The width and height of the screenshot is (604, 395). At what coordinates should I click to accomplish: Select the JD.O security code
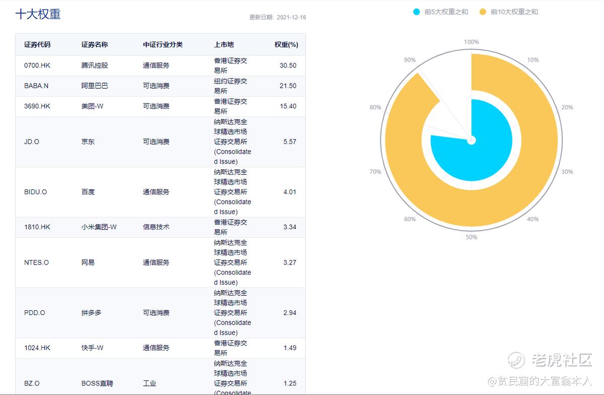pyautogui.click(x=32, y=142)
